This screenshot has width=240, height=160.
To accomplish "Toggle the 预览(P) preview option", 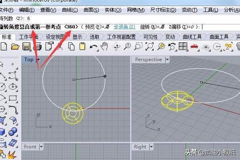I will coord(97,27).
